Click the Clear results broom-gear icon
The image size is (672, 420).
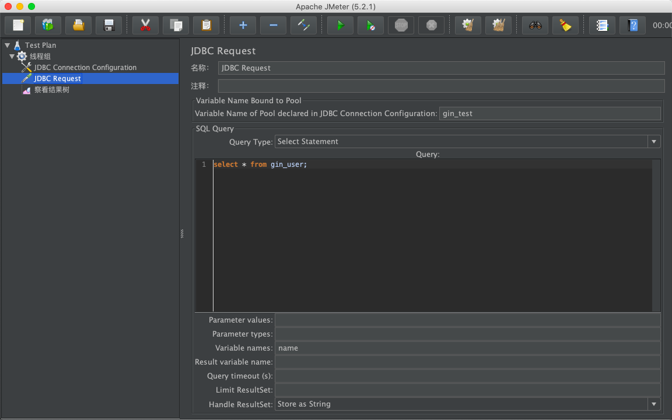click(x=468, y=25)
